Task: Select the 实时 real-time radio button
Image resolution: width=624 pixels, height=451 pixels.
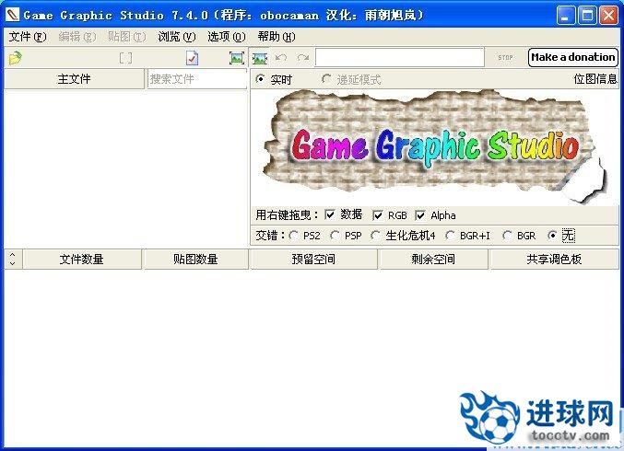Action: pos(260,79)
